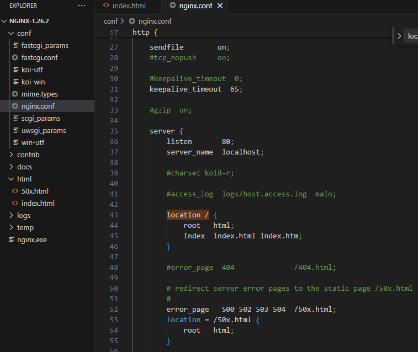Click 'location = /50x.html {' line
This screenshot has height=352, width=418.
pos(213,320)
